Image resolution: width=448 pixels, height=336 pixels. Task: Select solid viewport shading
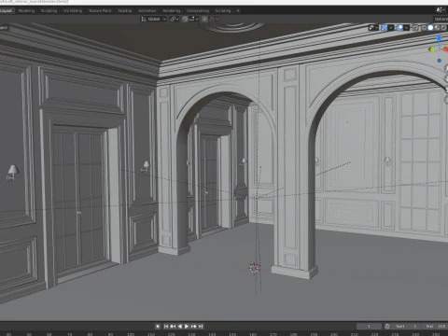point(430,28)
